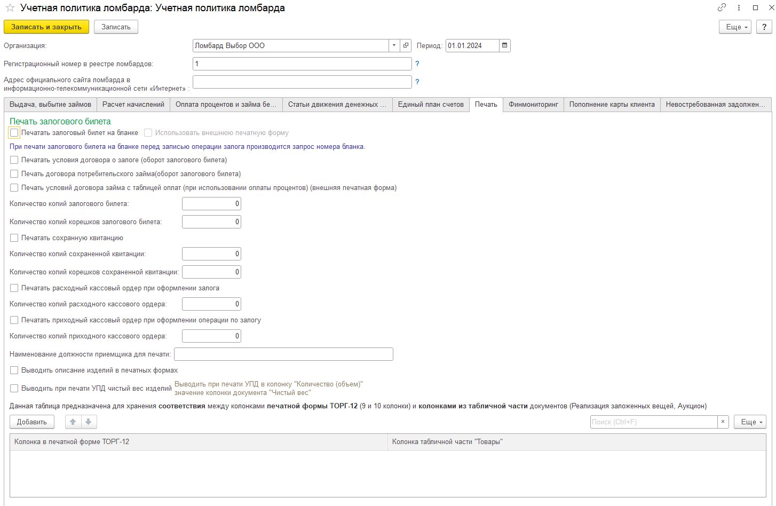Viewport: 776px width, 506px height.
Task: Toggle Печатать залоговый билет на бланке
Action: coord(14,132)
